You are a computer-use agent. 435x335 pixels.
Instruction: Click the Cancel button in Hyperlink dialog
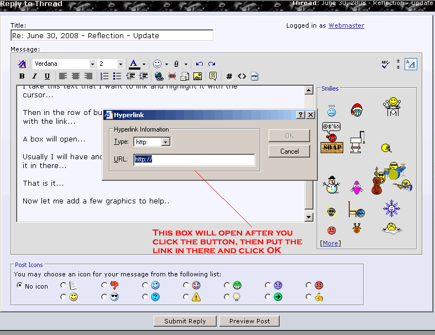[289, 151]
